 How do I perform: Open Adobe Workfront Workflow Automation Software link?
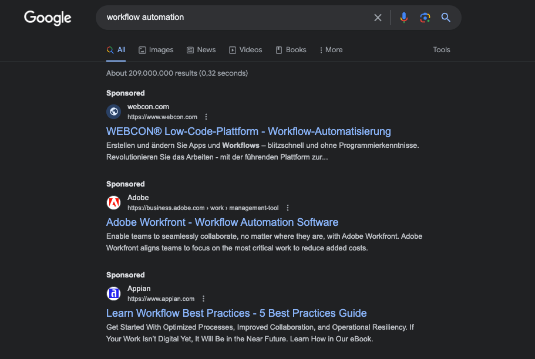point(222,222)
